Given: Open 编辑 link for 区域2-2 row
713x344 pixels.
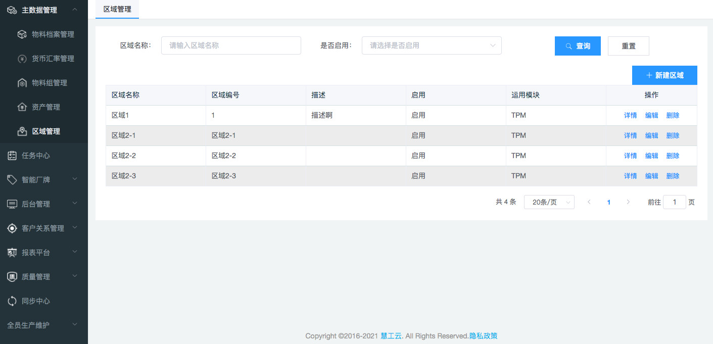Looking at the screenshot, I should (651, 156).
